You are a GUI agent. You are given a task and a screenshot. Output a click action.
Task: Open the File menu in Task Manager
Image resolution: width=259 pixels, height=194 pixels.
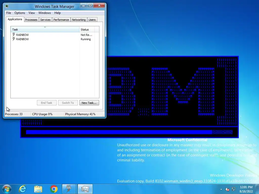[x=9, y=13]
